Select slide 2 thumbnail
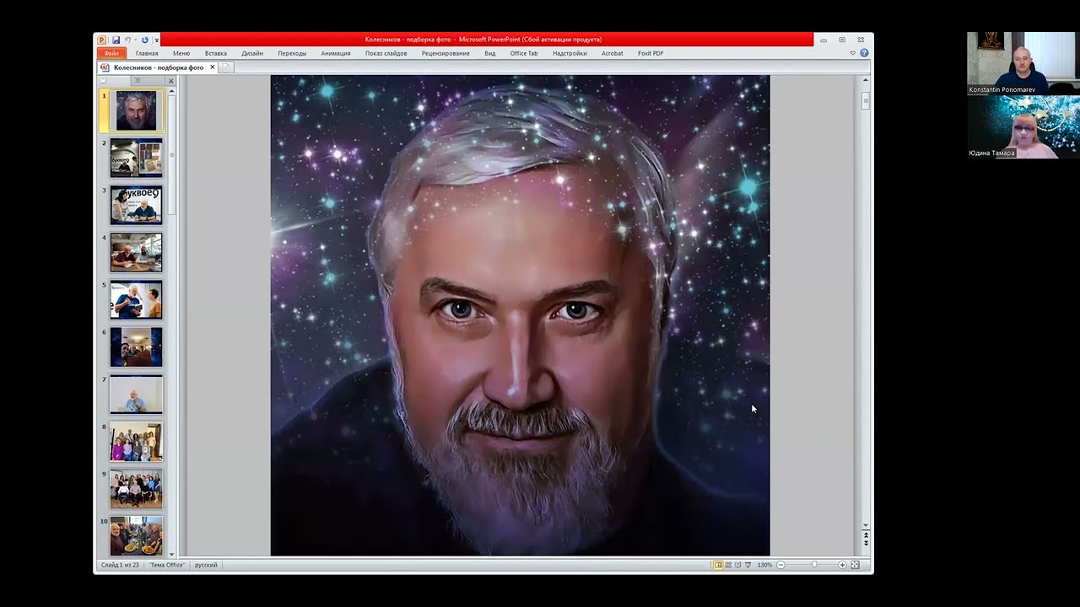 pyautogui.click(x=136, y=158)
